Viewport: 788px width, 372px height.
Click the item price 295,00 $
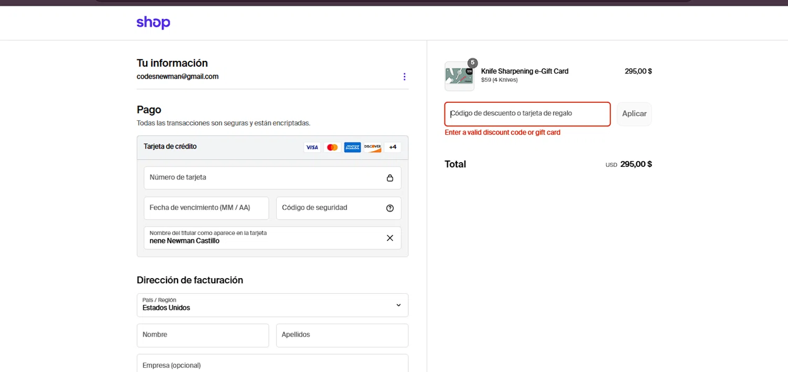click(638, 71)
